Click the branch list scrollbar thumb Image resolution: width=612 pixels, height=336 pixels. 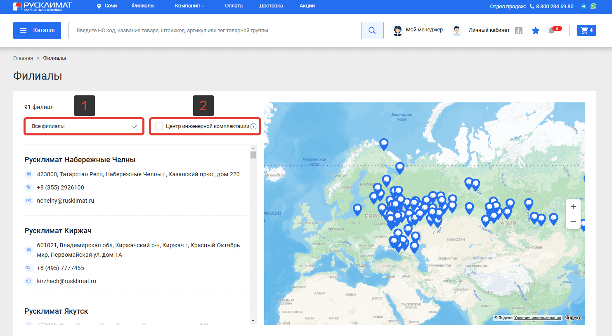coord(253,155)
